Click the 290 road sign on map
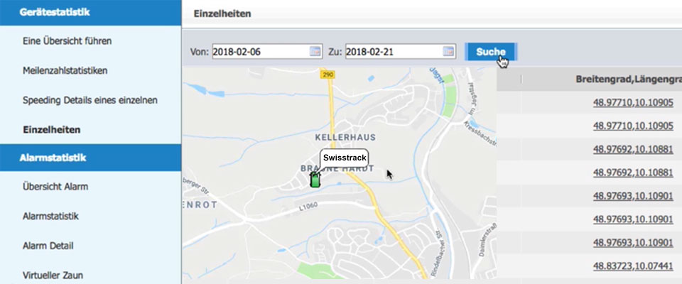This screenshot has height=284, width=682. [328, 75]
